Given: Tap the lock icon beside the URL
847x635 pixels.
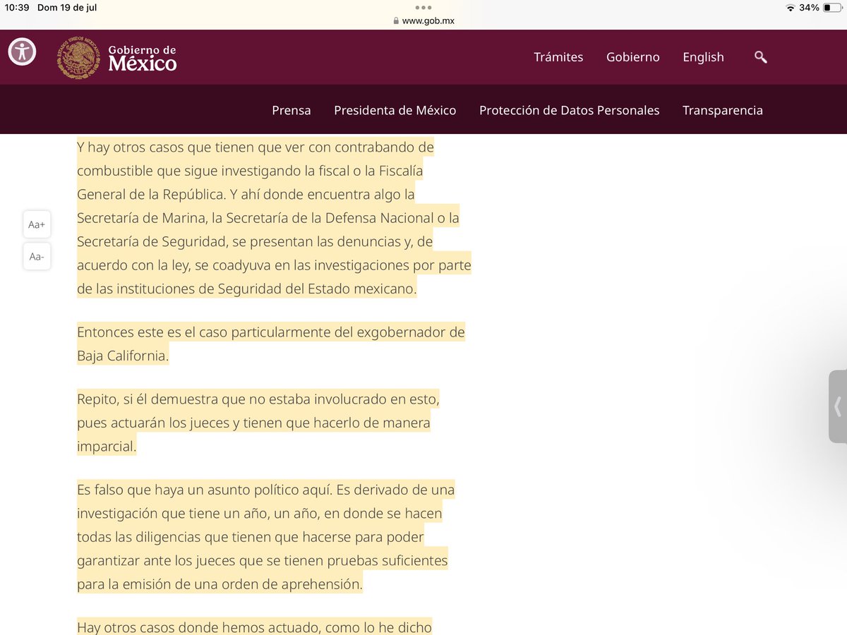Looking at the screenshot, I should pos(396,20).
